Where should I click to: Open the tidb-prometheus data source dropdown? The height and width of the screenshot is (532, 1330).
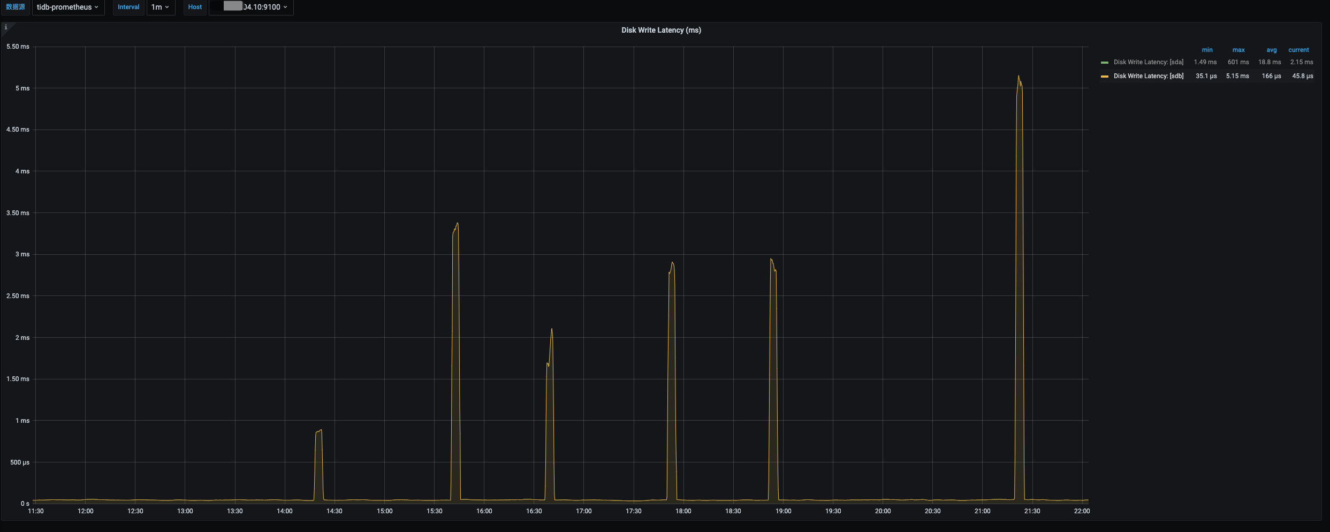tap(68, 7)
